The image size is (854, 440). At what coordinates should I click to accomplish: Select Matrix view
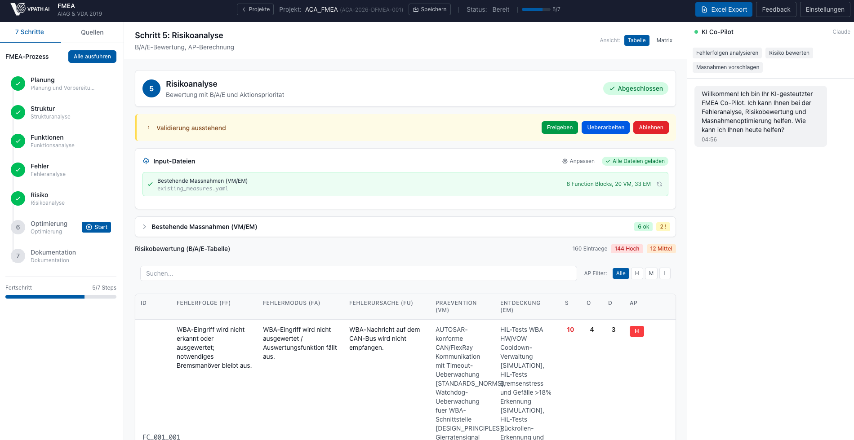point(664,40)
